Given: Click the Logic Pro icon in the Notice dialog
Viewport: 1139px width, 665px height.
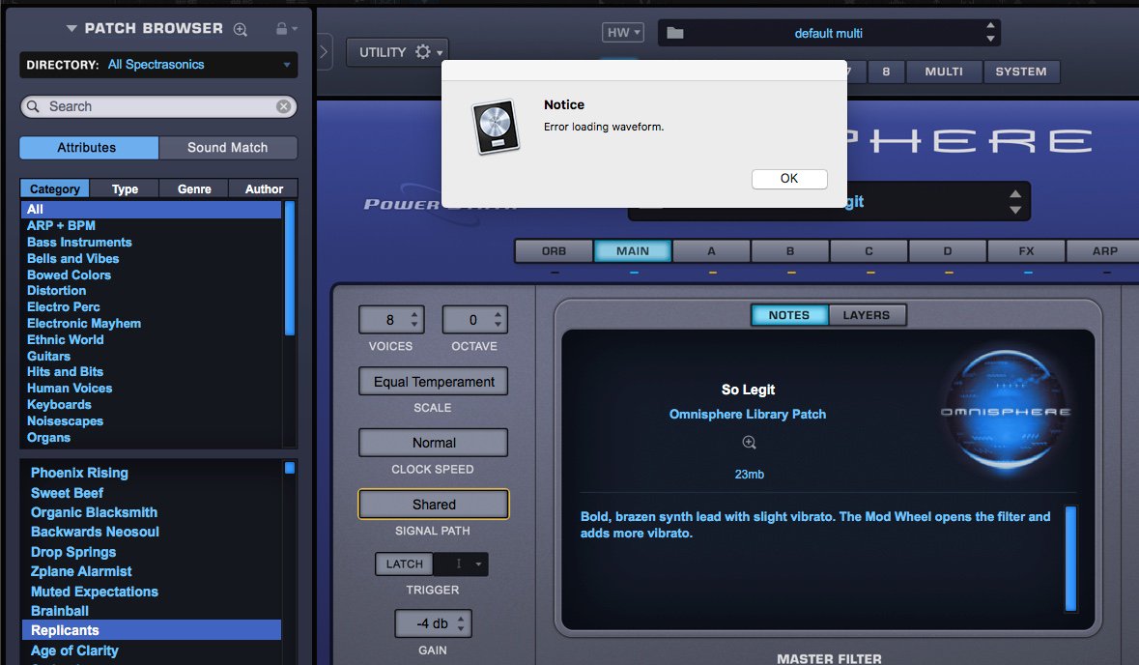Looking at the screenshot, I should tap(496, 127).
